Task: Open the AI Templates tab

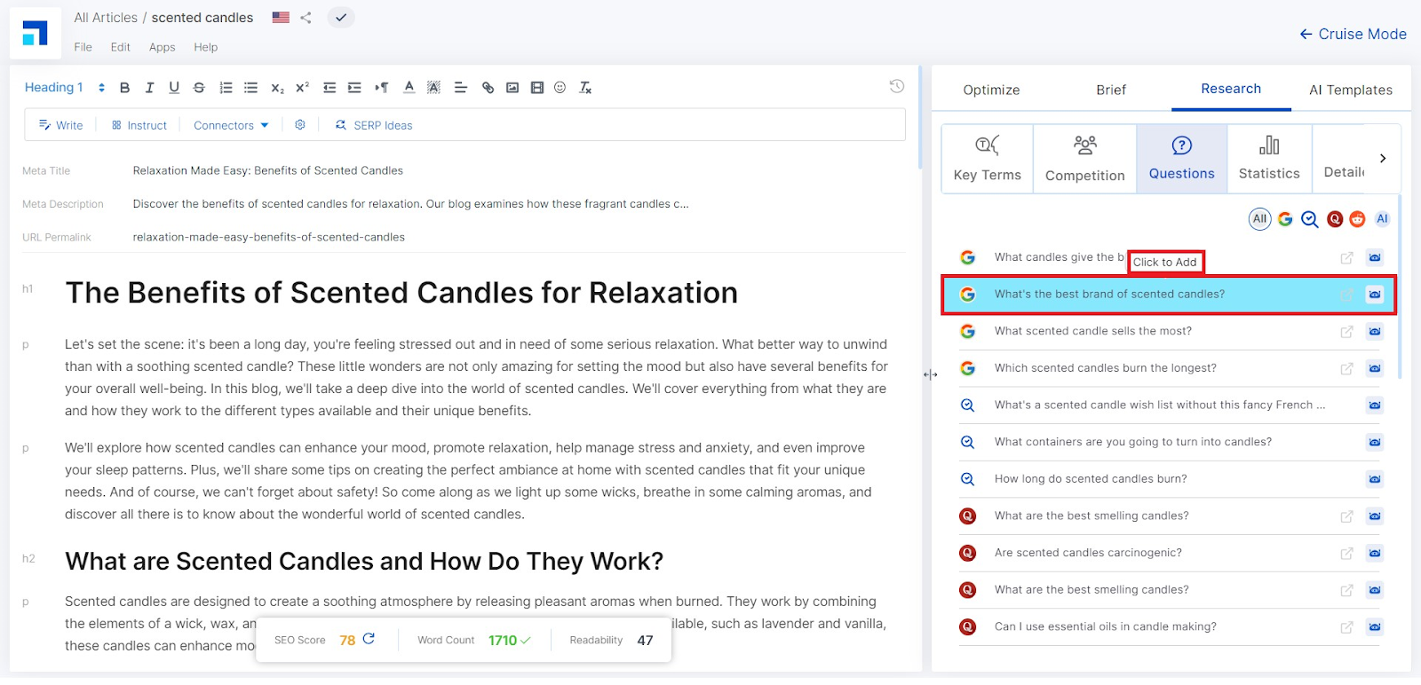Action: click(1351, 90)
